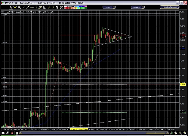This screenshot has width=188, height=136.
Task: Click the green bars chart icon bottom right
Action: [171, 133]
